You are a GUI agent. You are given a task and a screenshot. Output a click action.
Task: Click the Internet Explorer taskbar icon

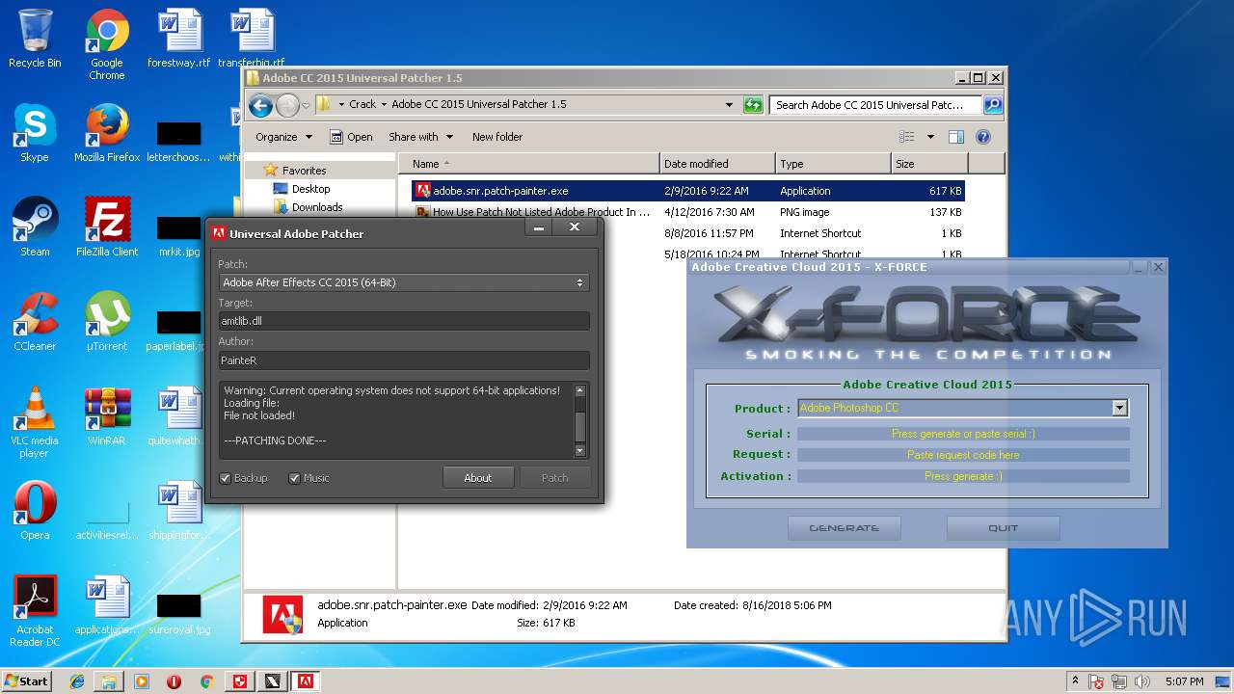(77, 681)
